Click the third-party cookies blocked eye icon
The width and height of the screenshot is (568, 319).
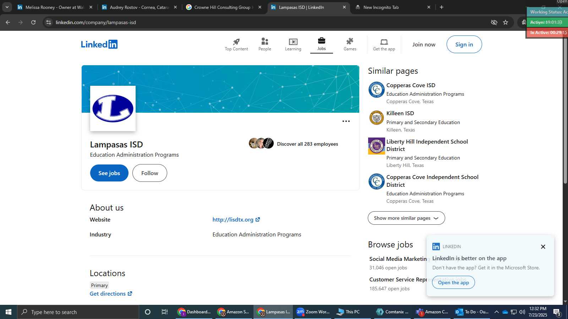494,22
